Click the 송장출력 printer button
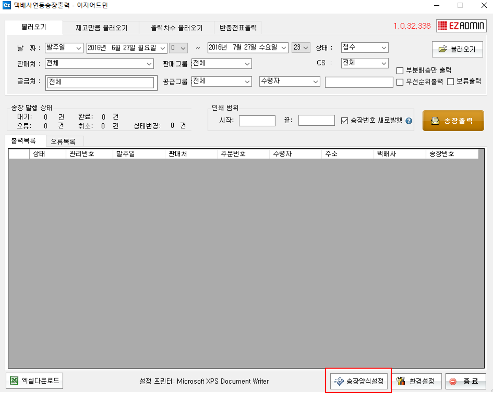The width and height of the screenshot is (493, 393). pos(453,121)
